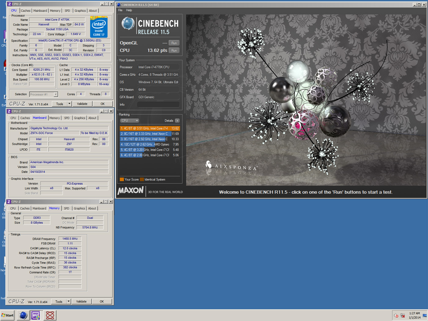Select ranking row 6 scoring 5.06
This screenshot has height=321, width=428.
150,155
